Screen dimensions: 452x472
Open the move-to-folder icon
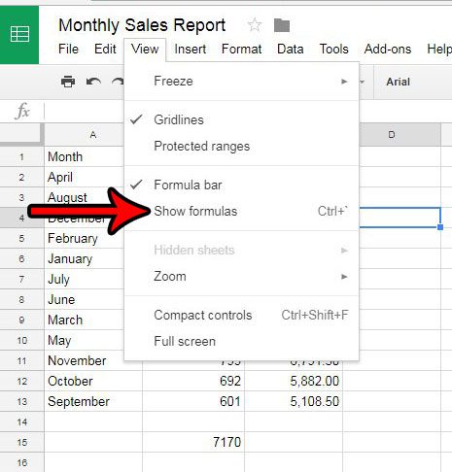[x=282, y=25]
